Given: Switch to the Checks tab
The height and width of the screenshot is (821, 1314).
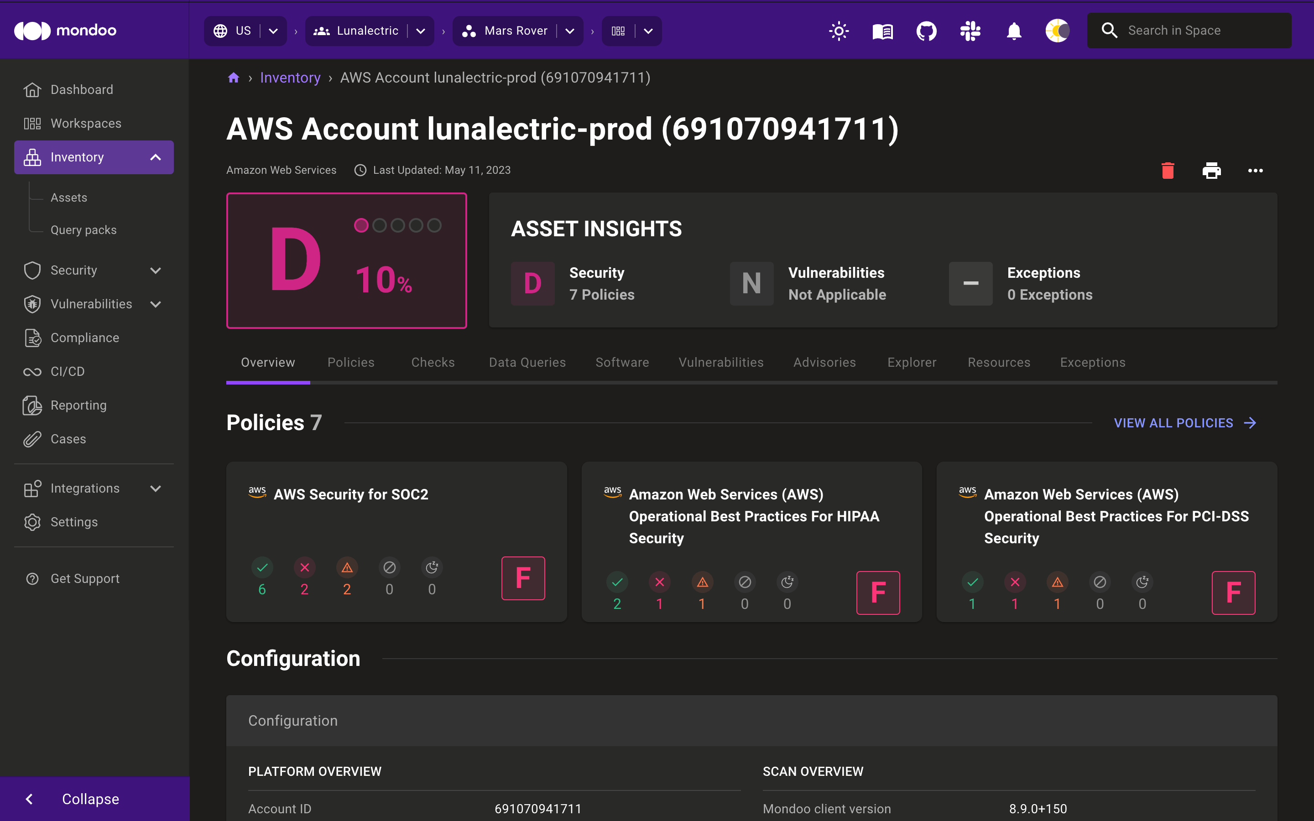Looking at the screenshot, I should pyautogui.click(x=433, y=362).
